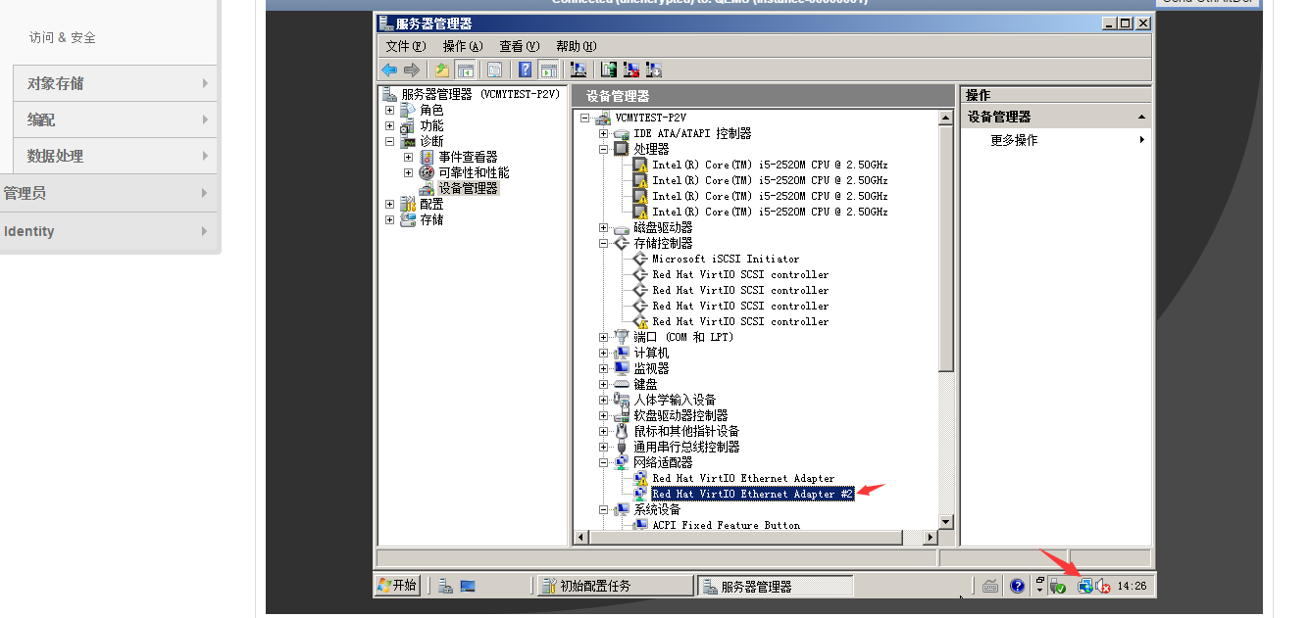Click the horizontal scrollbar right arrow in device list
The width and height of the screenshot is (1309, 618).
point(930,538)
